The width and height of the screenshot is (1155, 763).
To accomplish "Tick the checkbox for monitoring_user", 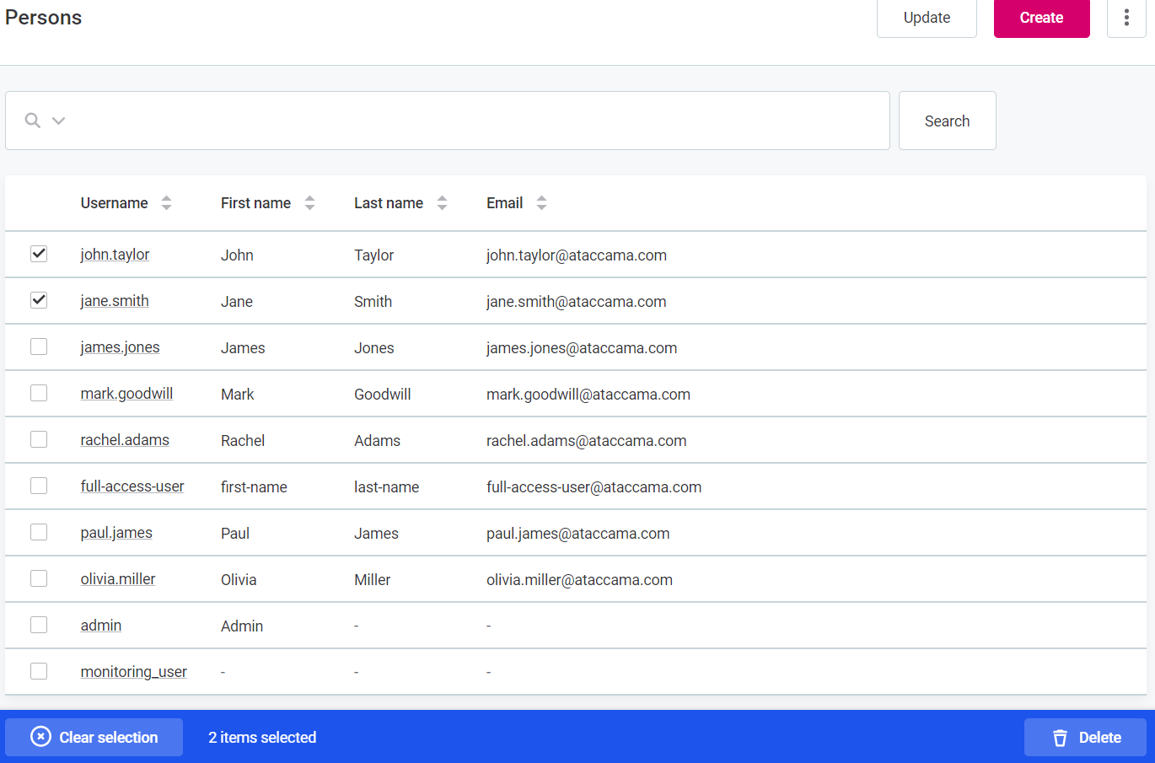I will point(39,671).
